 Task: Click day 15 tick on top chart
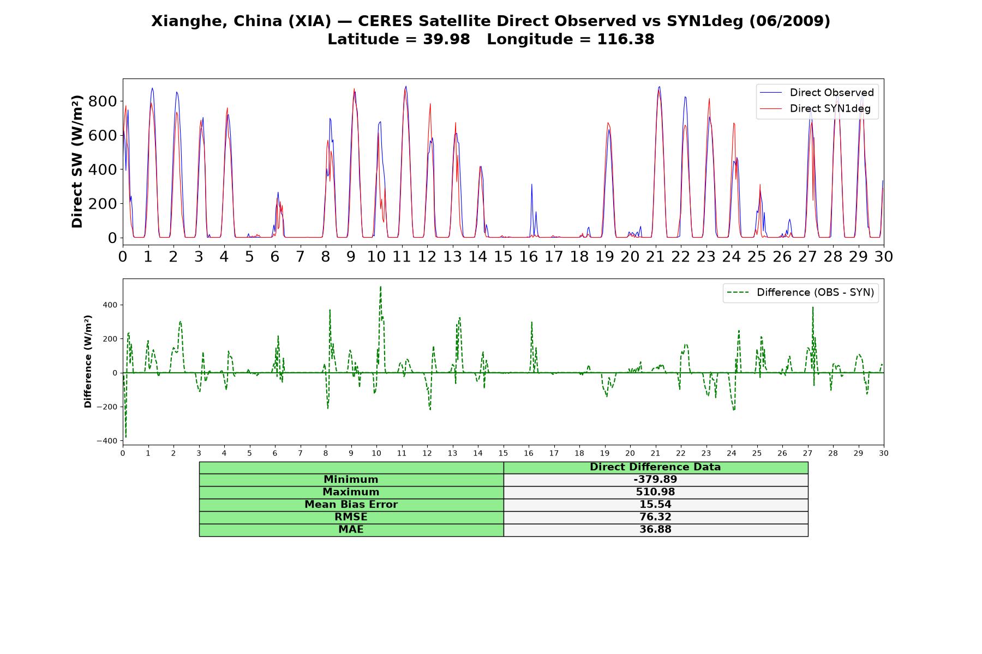coord(503,256)
